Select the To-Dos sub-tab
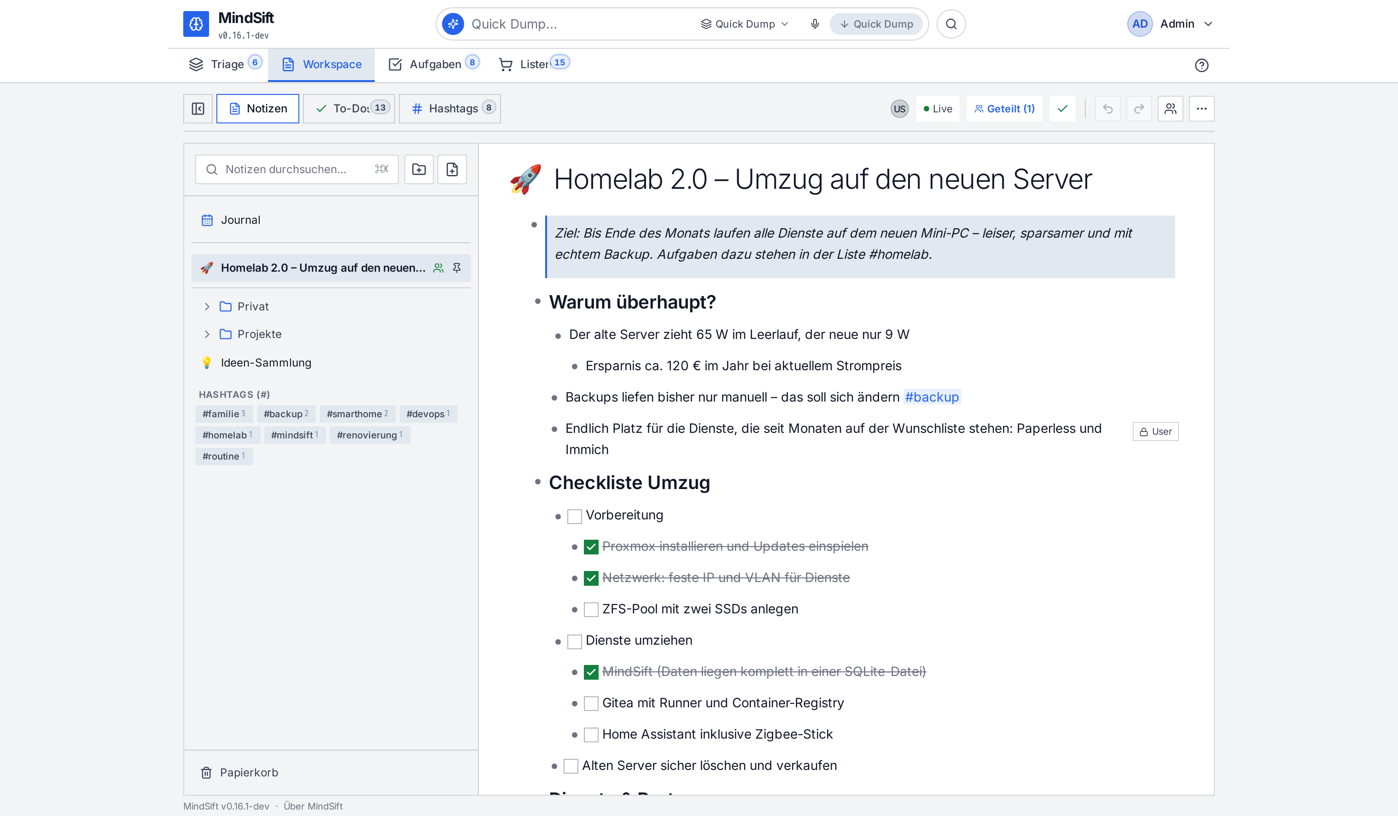This screenshot has height=816, width=1398. (x=349, y=109)
